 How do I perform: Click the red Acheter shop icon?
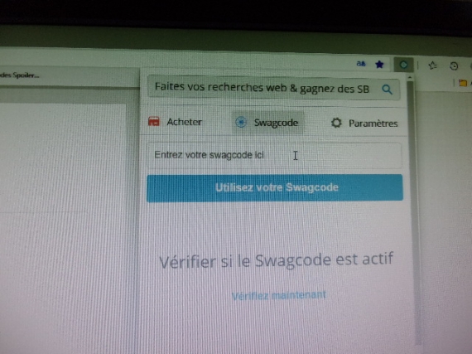tap(154, 121)
